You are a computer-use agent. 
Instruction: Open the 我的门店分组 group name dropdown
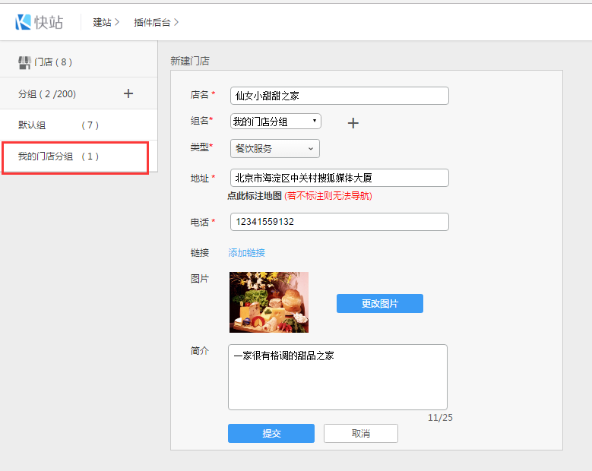[x=275, y=122]
